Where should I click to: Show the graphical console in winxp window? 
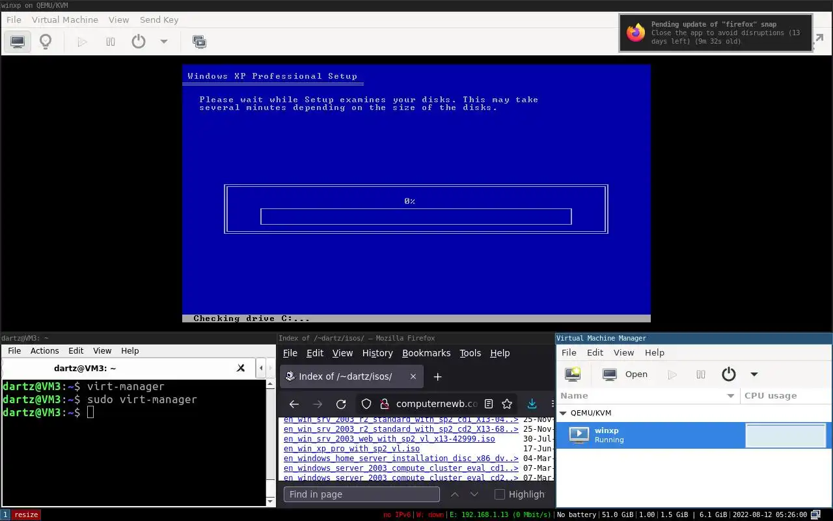pos(18,42)
